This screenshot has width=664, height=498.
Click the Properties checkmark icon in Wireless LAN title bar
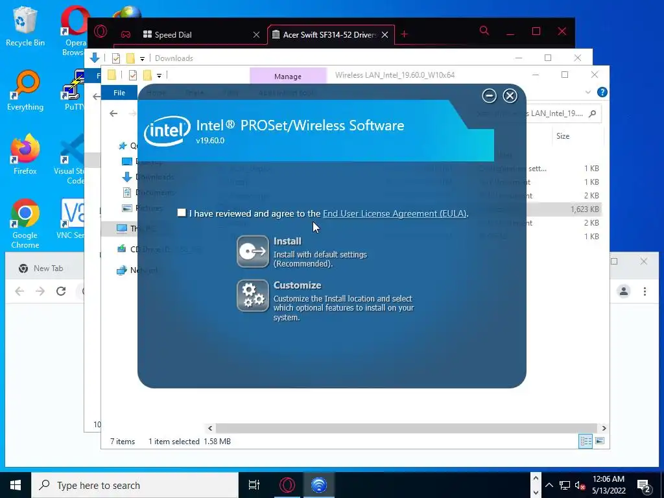coord(133,75)
